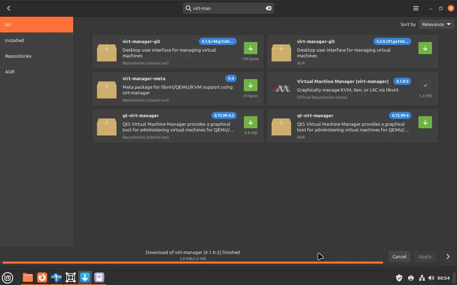Toggle installed checkmark for Virtual Machine Manager
The height and width of the screenshot is (285, 457).
click(x=425, y=85)
